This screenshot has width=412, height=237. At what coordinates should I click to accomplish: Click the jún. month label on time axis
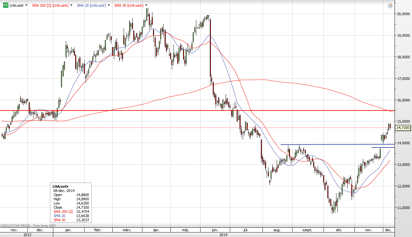(x=214, y=230)
